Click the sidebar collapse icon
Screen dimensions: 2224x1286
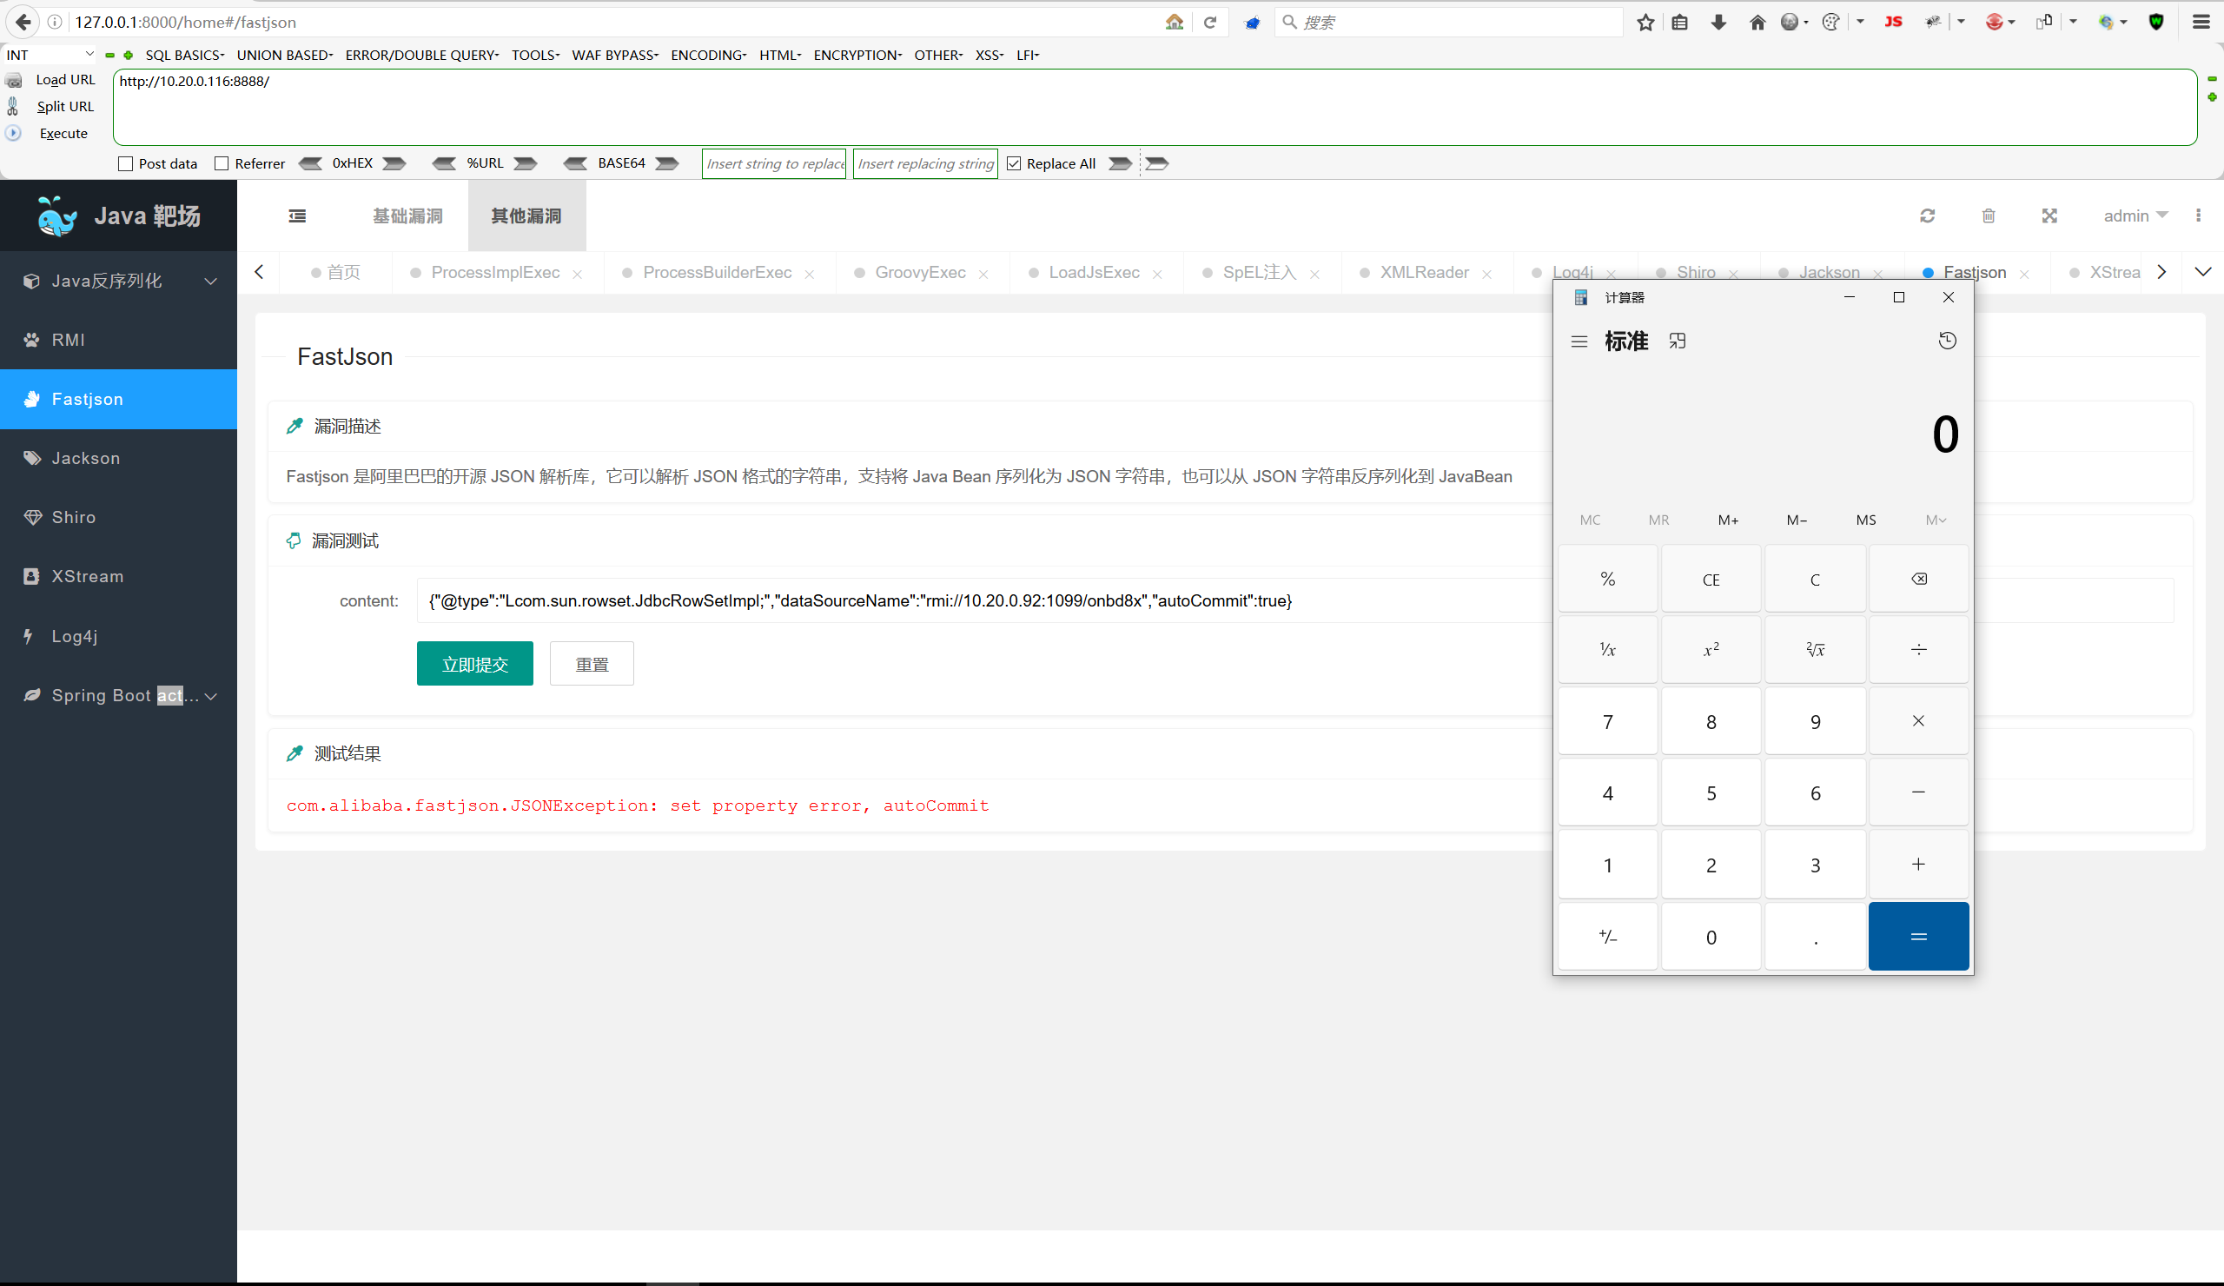[297, 216]
